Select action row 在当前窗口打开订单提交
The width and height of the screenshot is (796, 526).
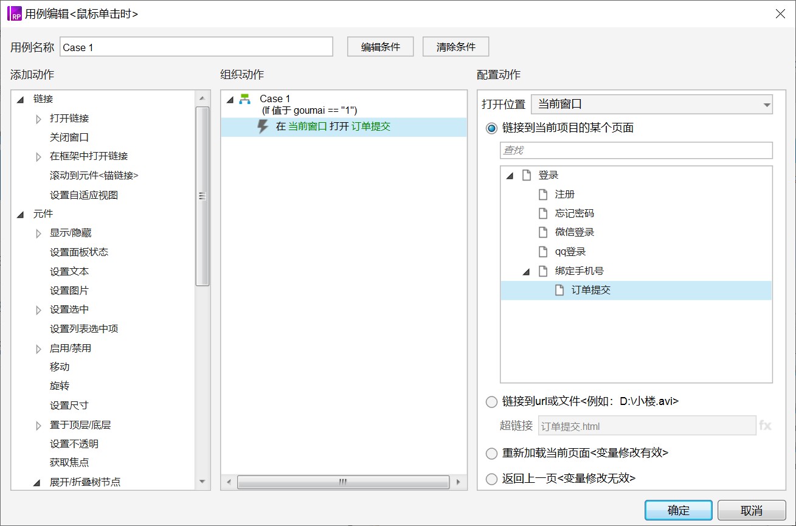click(344, 126)
